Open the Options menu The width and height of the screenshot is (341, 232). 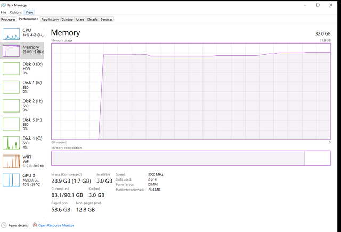(x=15, y=12)
